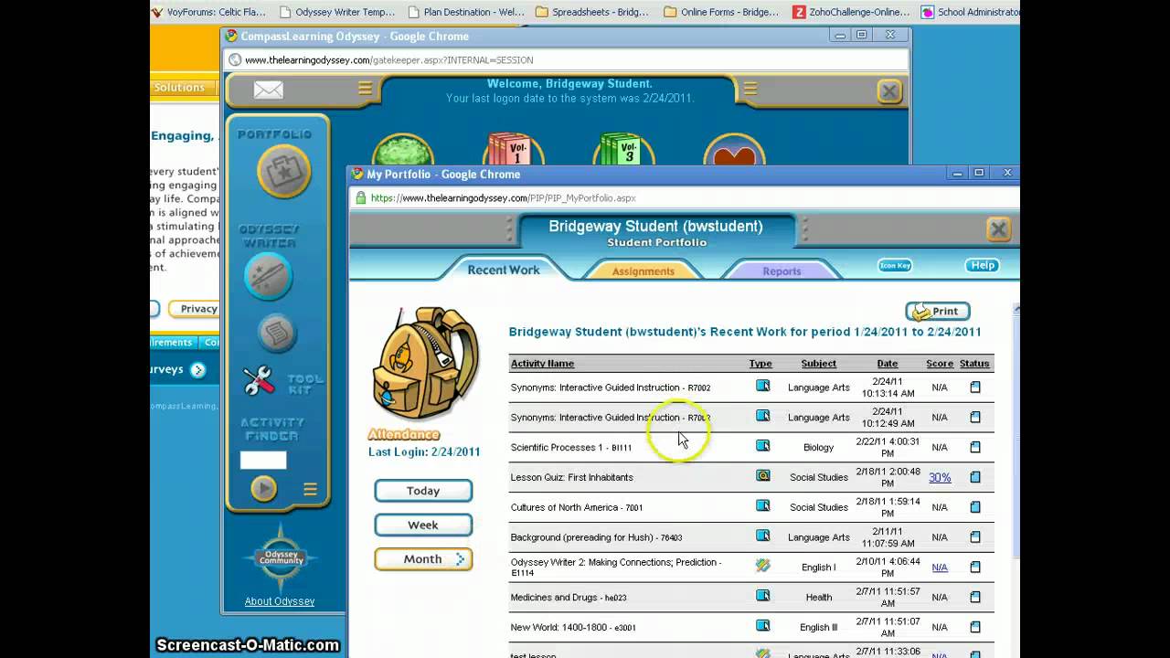The image size is (1170, 658).
Task: Show Today's recent work
Action: click(x=423, y=491)
